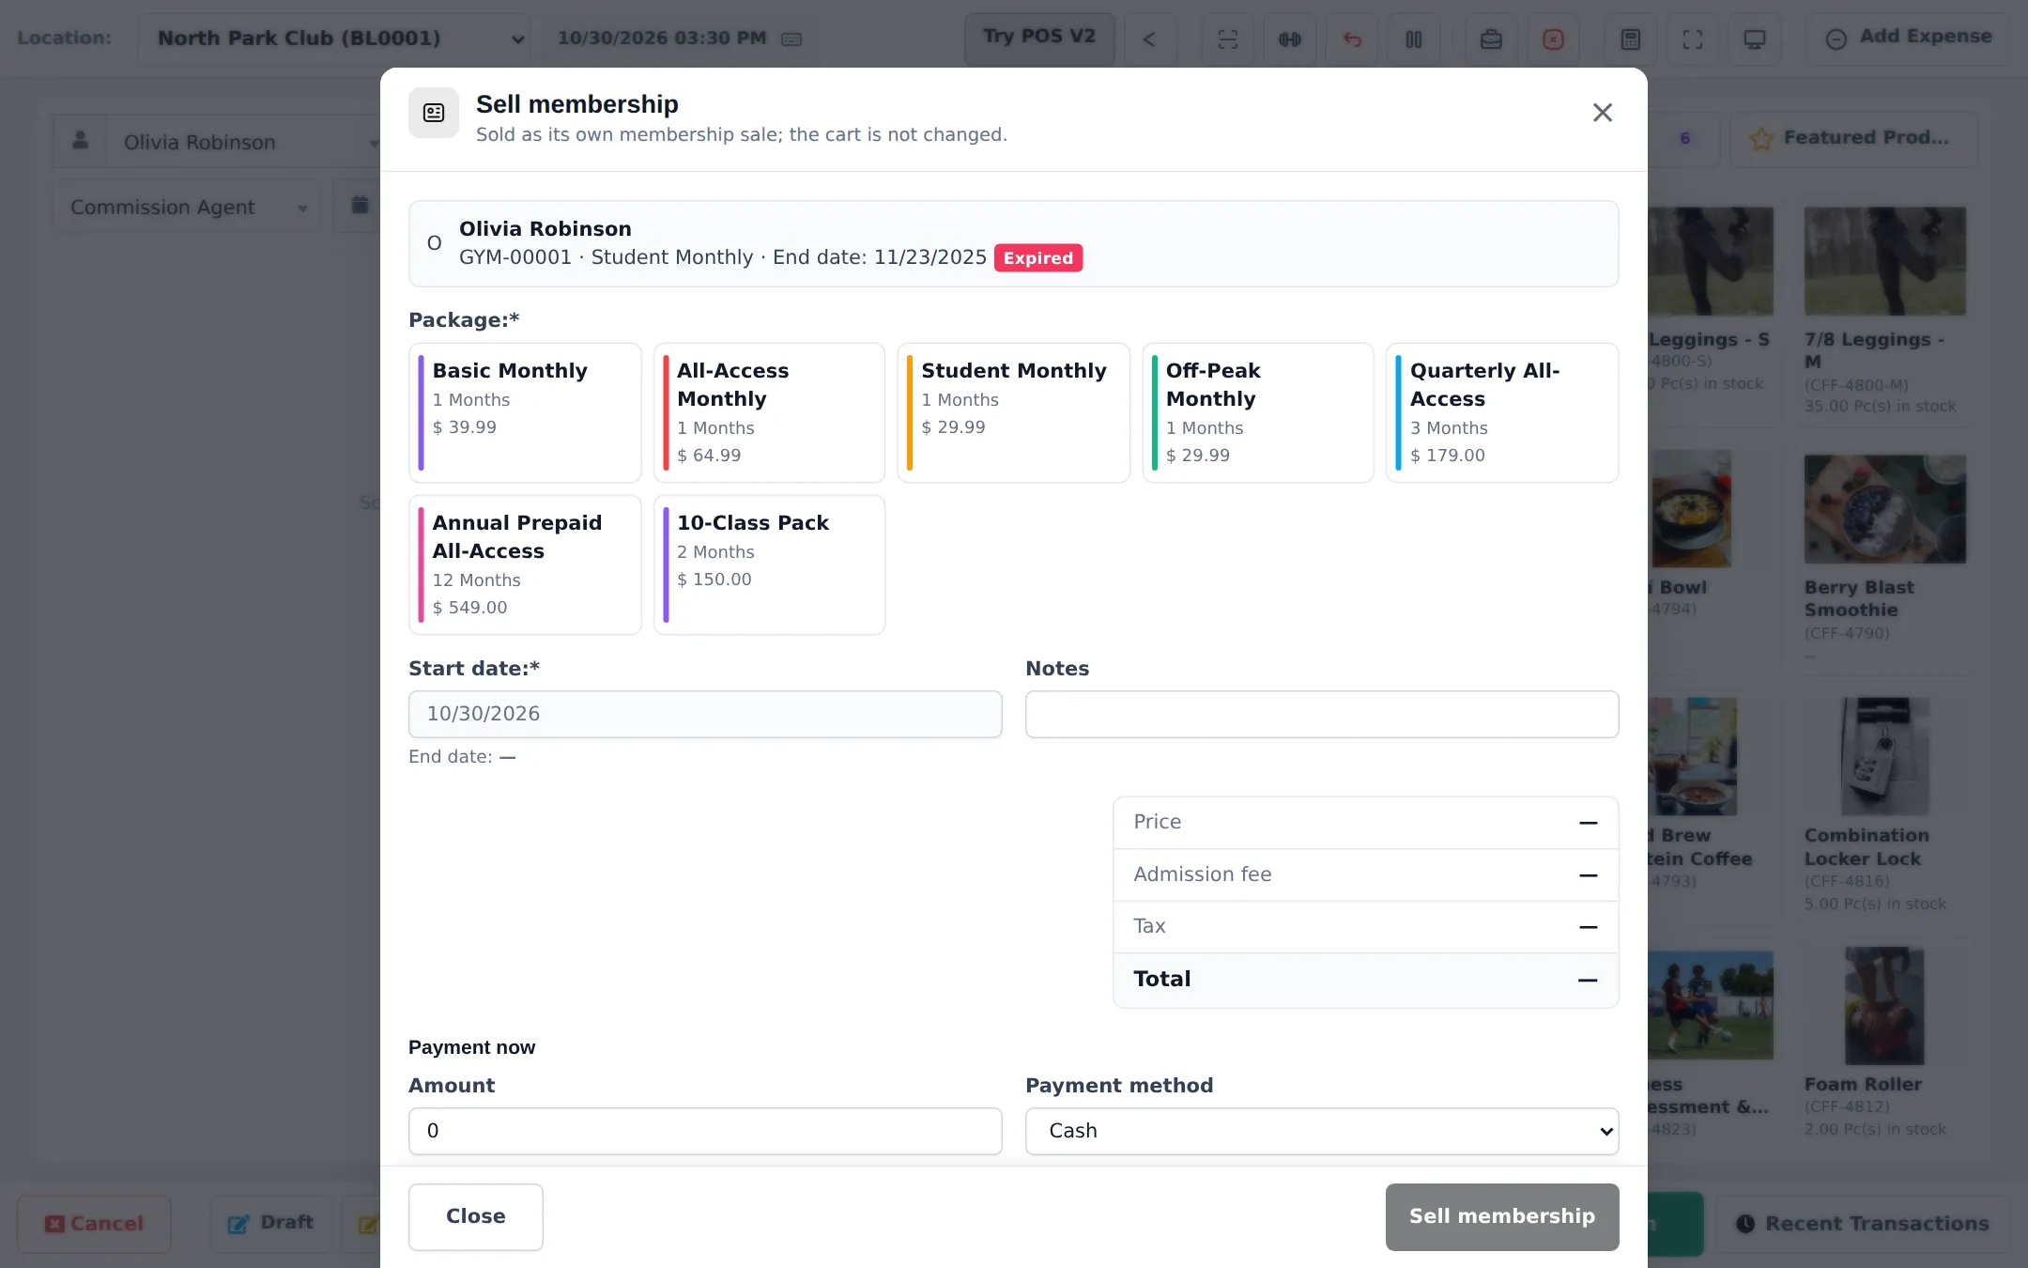
Task: Click the pause suspend sale icon
Action: pos(1414,39)
